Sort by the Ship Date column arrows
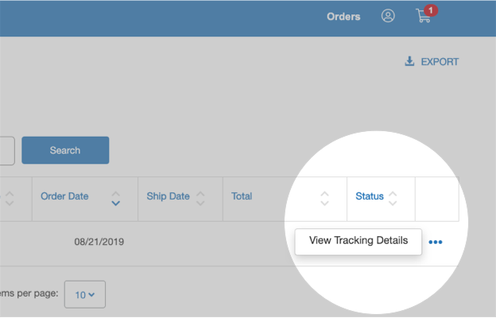 (x=200, y=198)
